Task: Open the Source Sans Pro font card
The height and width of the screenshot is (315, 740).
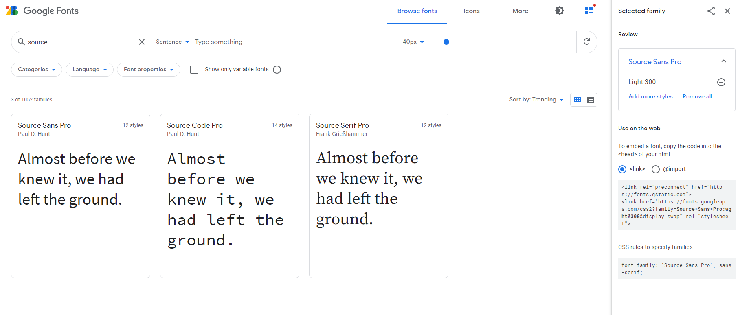Action: [x=81, y=196]
